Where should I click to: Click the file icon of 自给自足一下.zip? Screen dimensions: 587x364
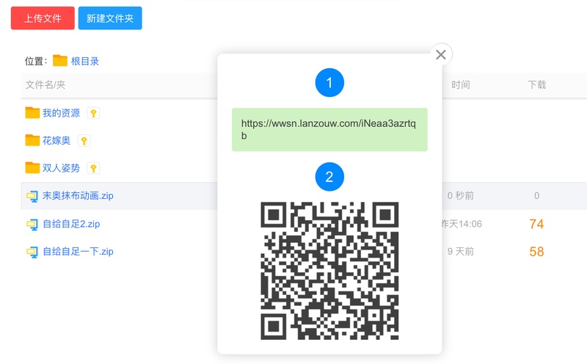(32, 252)
